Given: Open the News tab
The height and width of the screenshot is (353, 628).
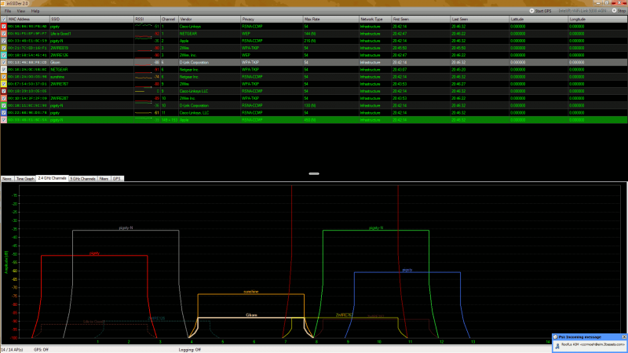Looking at the screenshot, I should pyautogui.click(x=7, y=179).
